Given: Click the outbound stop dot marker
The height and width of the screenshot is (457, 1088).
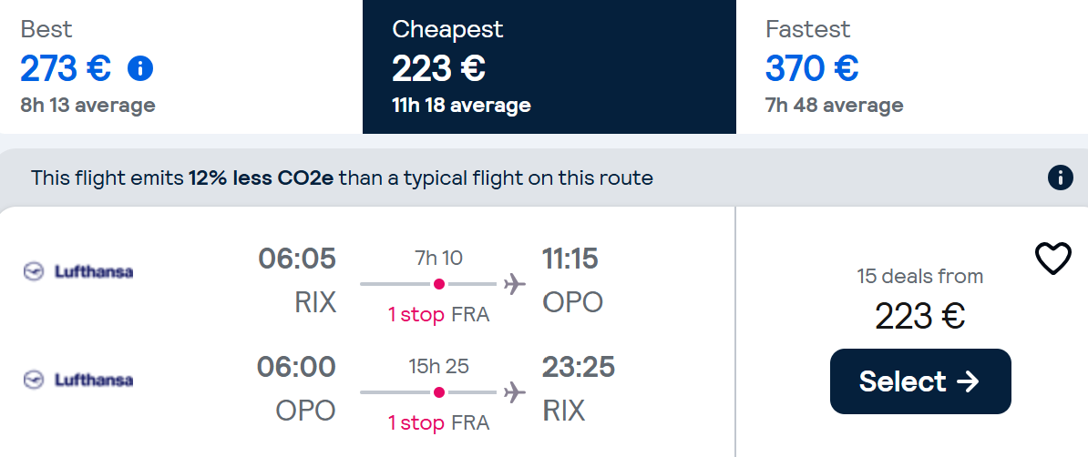Looking at the screenshot, I should pos(438,284).
